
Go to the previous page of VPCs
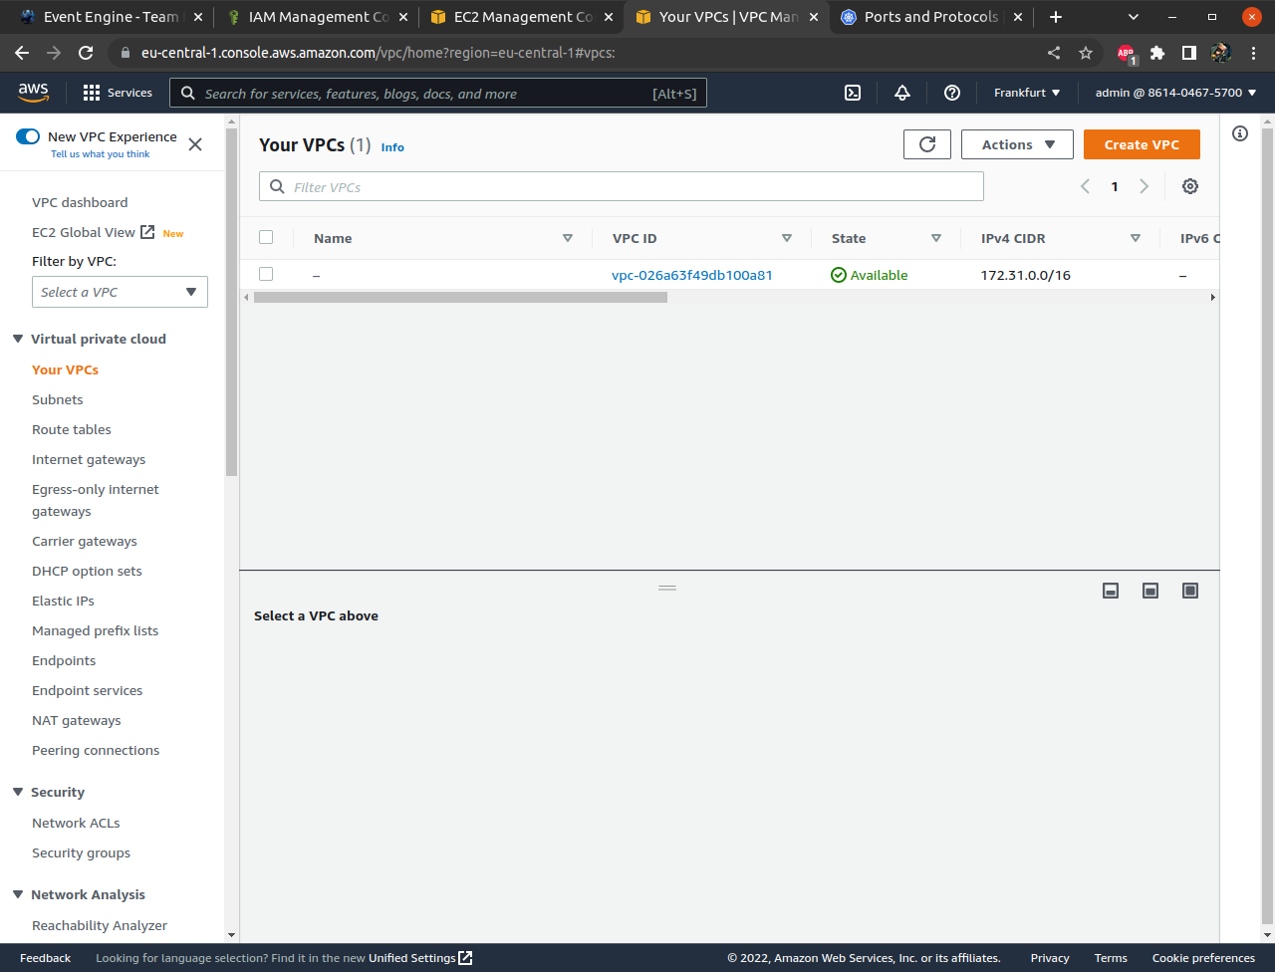(x=1086, y=186)
